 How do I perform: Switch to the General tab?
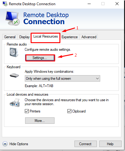pos(10,37)
